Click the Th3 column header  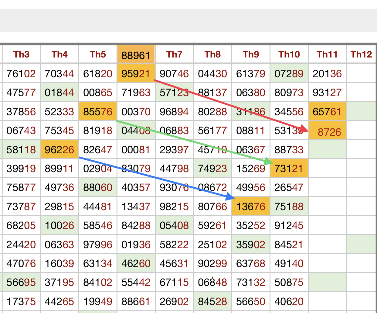pos(21,54)
